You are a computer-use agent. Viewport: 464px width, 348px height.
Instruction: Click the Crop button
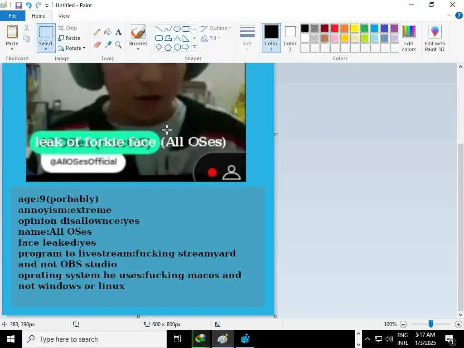(x=68, y=28)
